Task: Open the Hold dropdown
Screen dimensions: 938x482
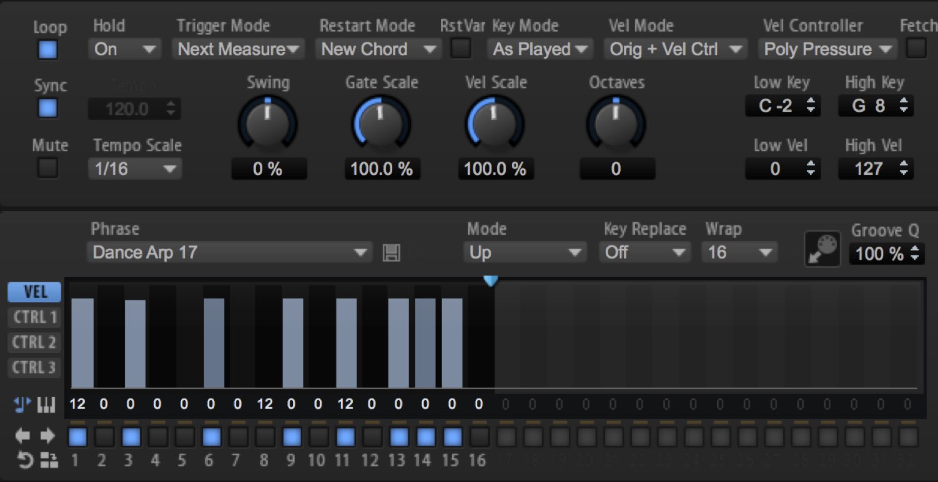Action: click(125, 49)
